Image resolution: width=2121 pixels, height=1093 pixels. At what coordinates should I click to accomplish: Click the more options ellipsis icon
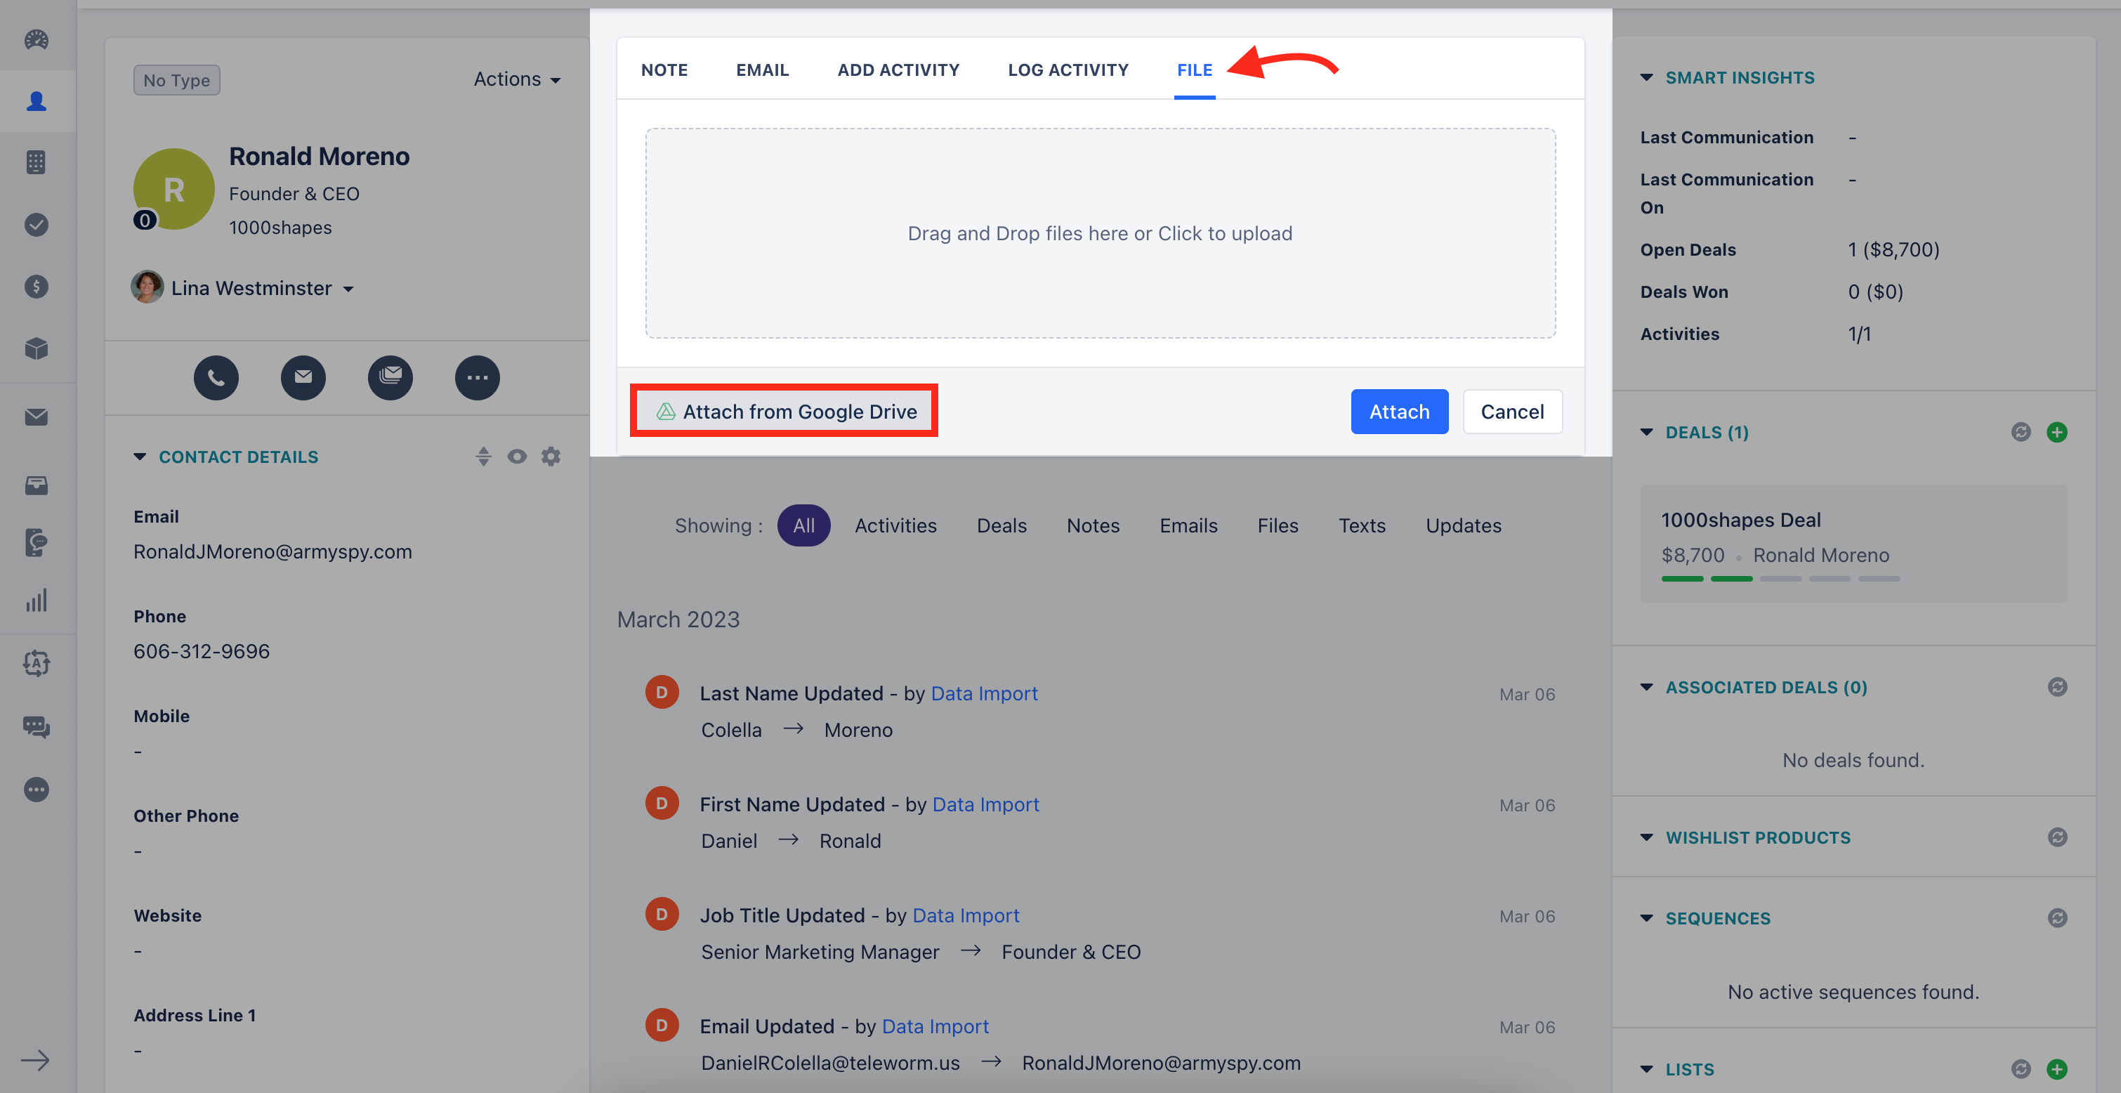click(x=477, y=377)
